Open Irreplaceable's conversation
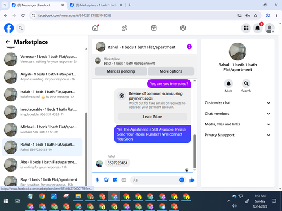The width and height of the screenshot is (282, 211). [x=42, y=112]
